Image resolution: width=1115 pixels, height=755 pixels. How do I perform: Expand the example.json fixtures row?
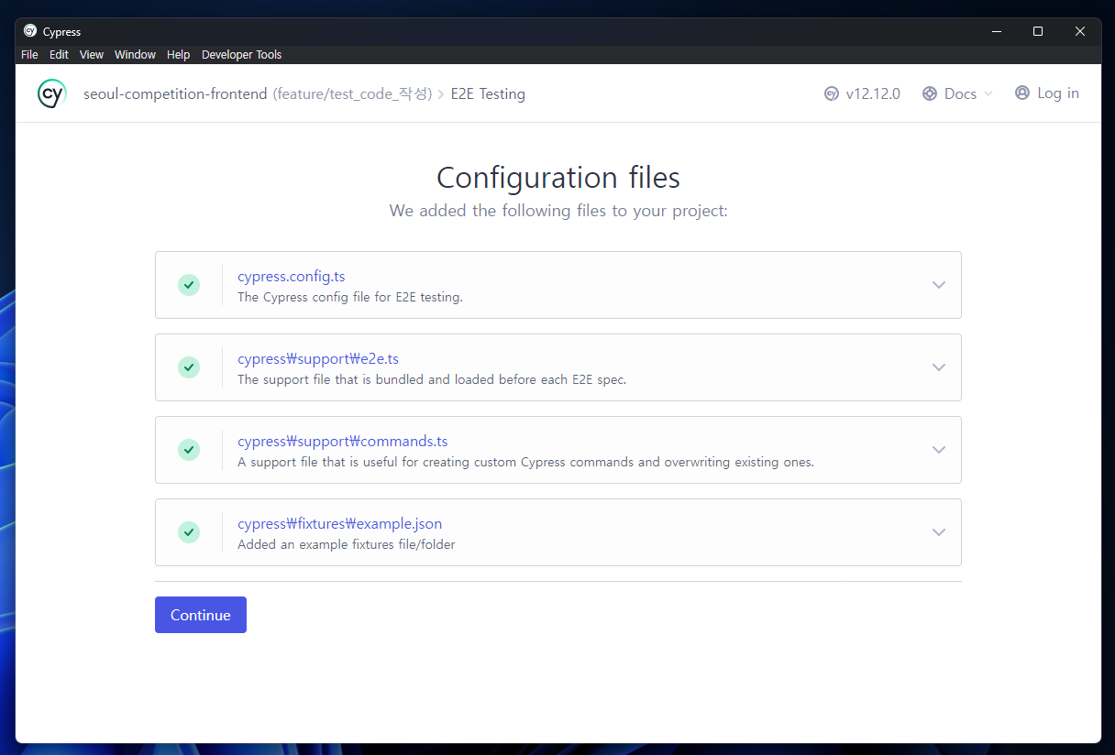[x=939, y=532]
